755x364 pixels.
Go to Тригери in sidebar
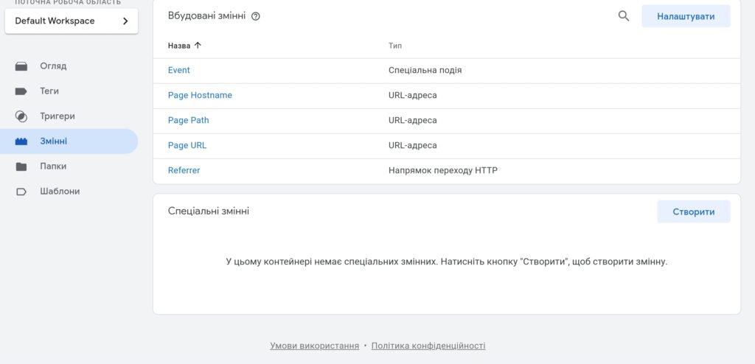[x=57, y=116]
